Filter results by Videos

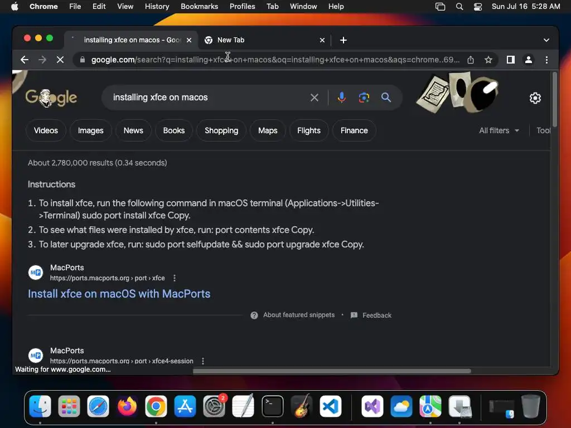point(46,130)
